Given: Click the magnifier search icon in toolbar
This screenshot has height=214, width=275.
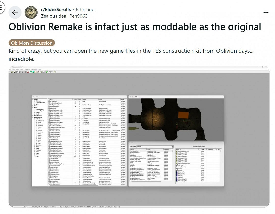Looking at the screenshot, I should coord(50,72).
